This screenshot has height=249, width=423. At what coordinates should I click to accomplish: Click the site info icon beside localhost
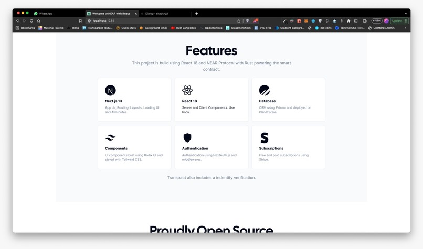pos(89,21)
